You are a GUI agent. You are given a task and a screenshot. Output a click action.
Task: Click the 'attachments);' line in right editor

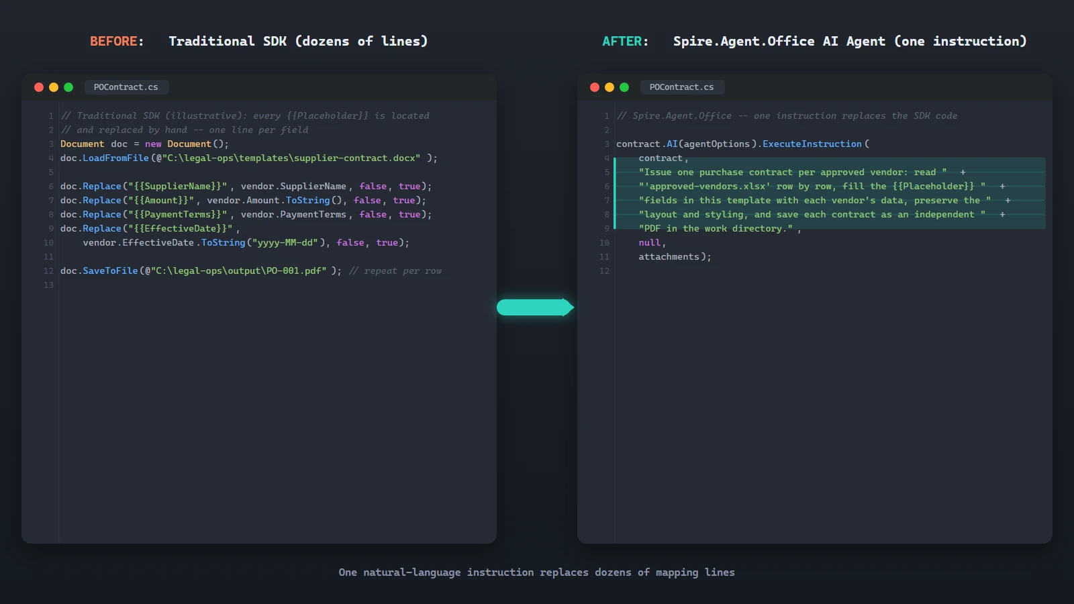click(x=675, y=257)
